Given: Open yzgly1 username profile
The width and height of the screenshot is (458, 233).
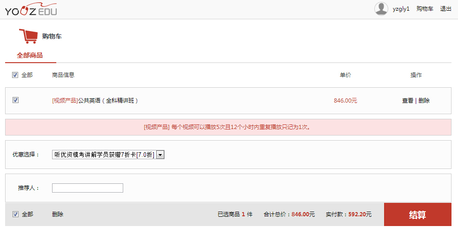Looking at the screenshot, I should coord(401,9).
